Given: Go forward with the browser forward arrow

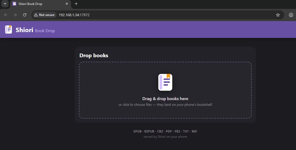Looking at the screenshot, I should [15, 15].
